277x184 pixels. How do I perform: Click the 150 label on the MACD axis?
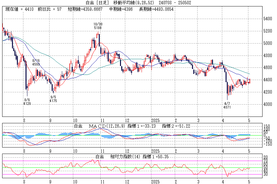[x=267, y=126]
